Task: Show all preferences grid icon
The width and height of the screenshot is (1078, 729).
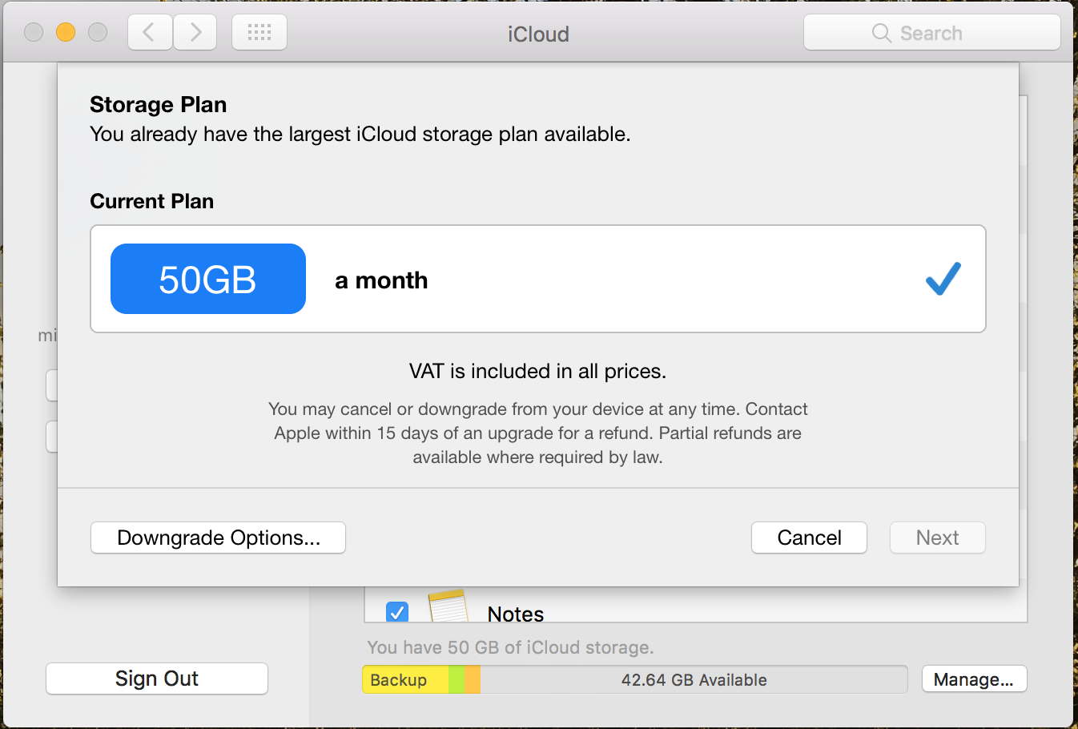Action: 259,33
